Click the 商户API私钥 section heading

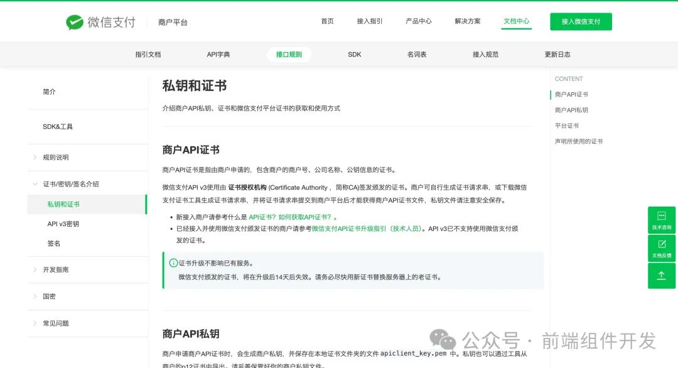pos(191,334)
